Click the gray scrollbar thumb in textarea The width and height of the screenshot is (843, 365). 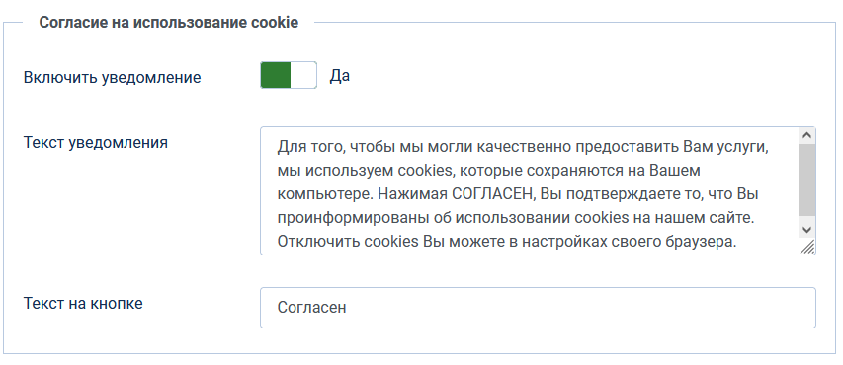pyautogui.click(x=806, y=180)
